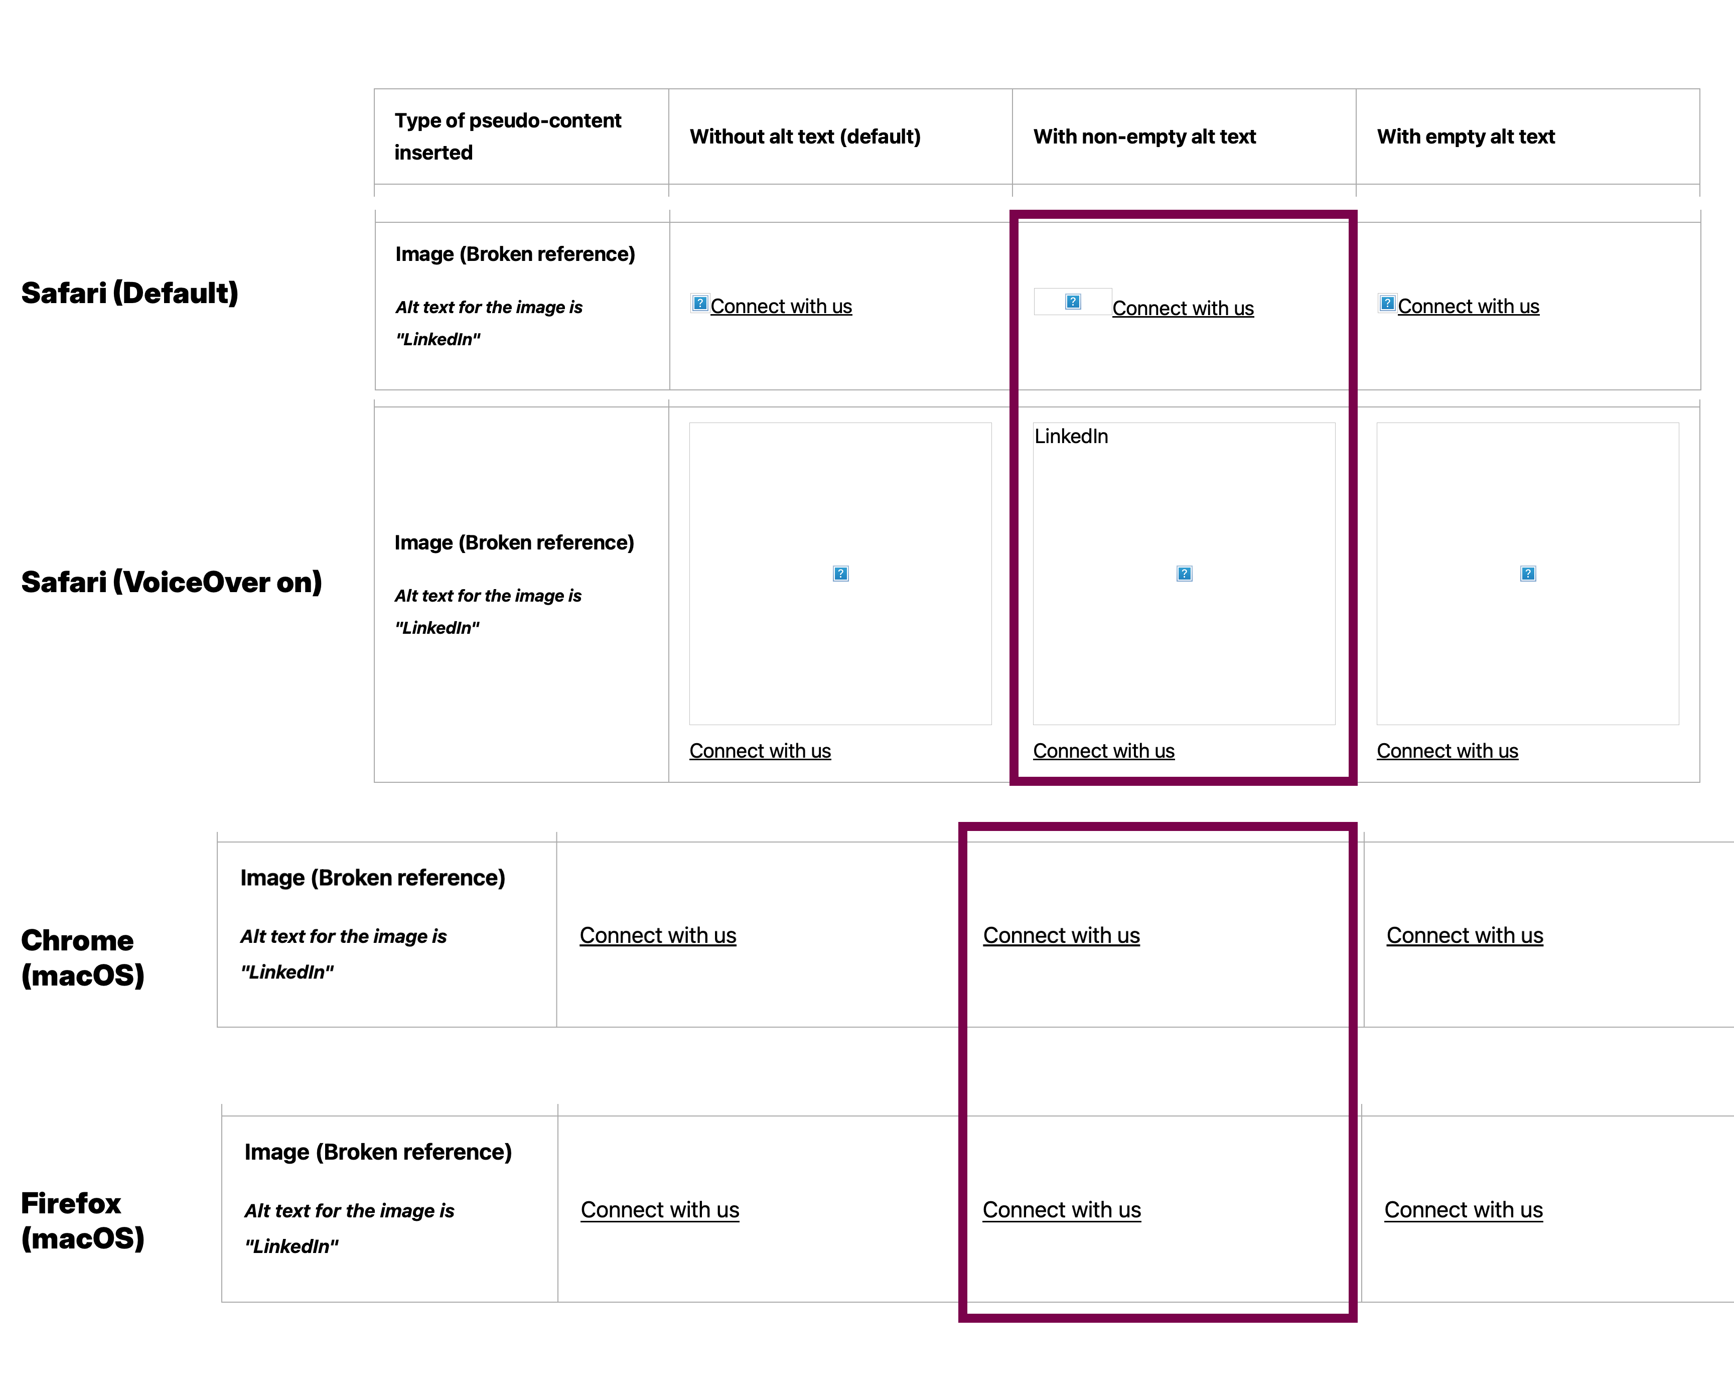Select Firefox row "Connect with us" link without alt text
The width and height of the screenshot is (1734, 1396).
(659, 1210)
